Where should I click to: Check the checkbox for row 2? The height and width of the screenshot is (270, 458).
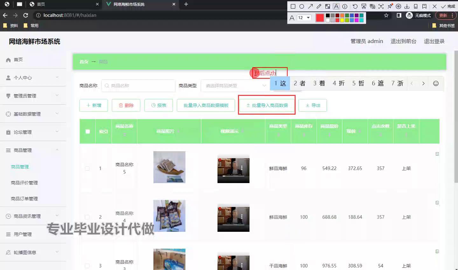coord(87,217)
